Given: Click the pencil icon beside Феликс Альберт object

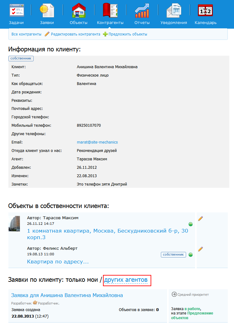Looking at the screenshot, I should (200, 249).
